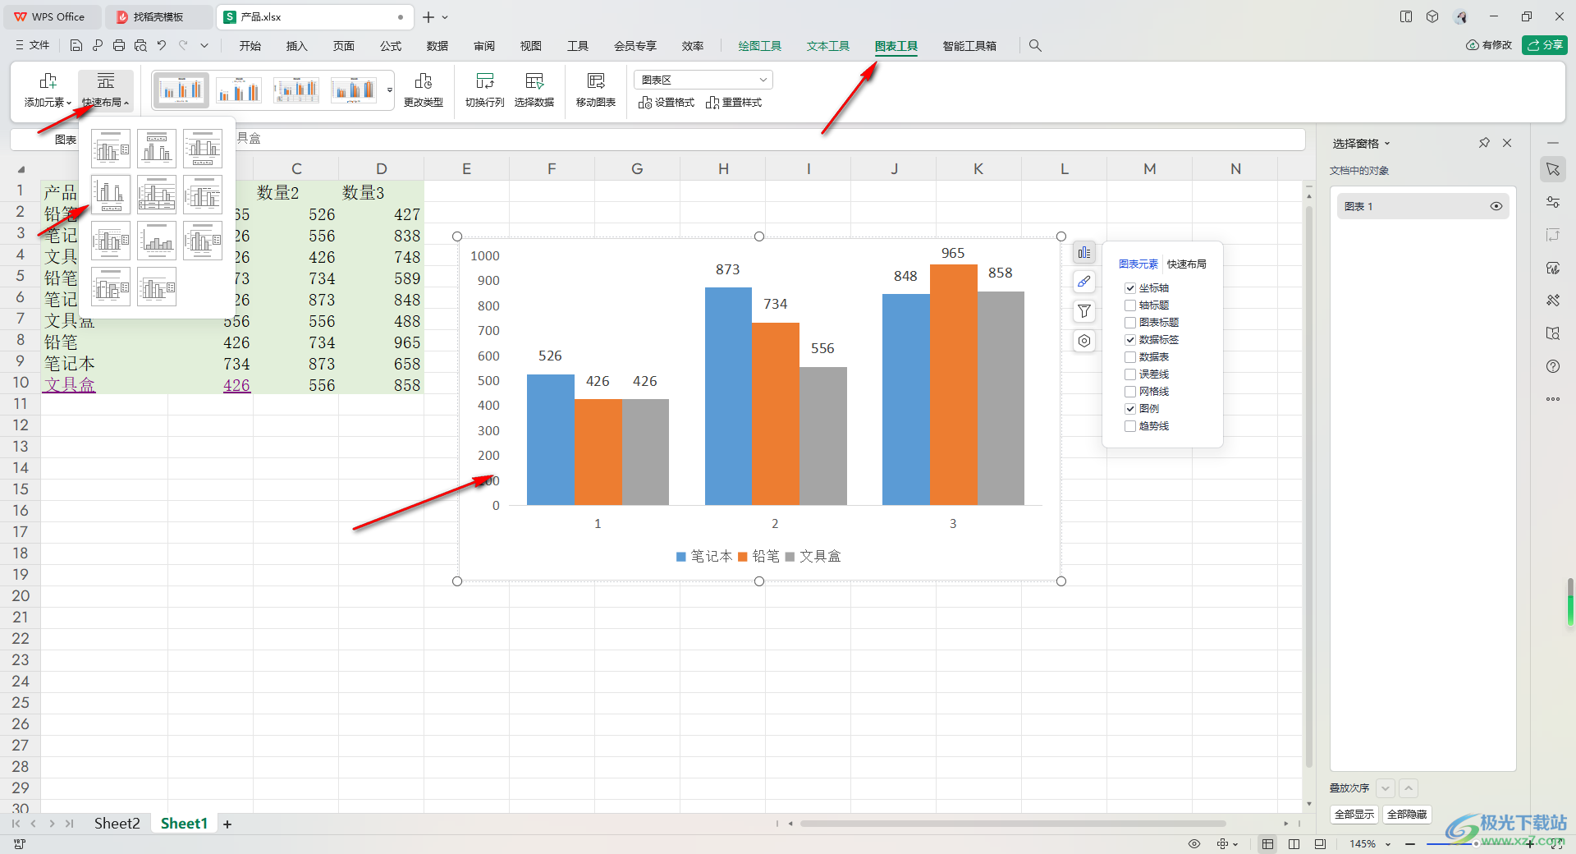Click the properties sliders icon in right sidebar
This screenshot has width=1576, height=854.
pos(1553,202)
